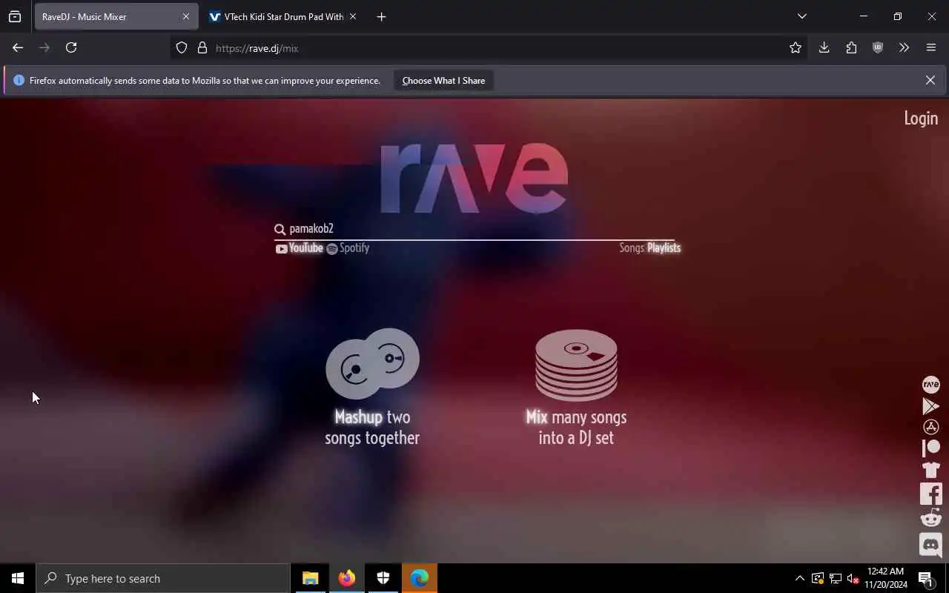Open Windows Security from taskbar
Screen dimensions: 949x593
pos(383,578)
